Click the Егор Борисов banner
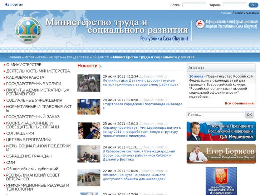Screen dimensions: 260x195 (x=221, y=154)
